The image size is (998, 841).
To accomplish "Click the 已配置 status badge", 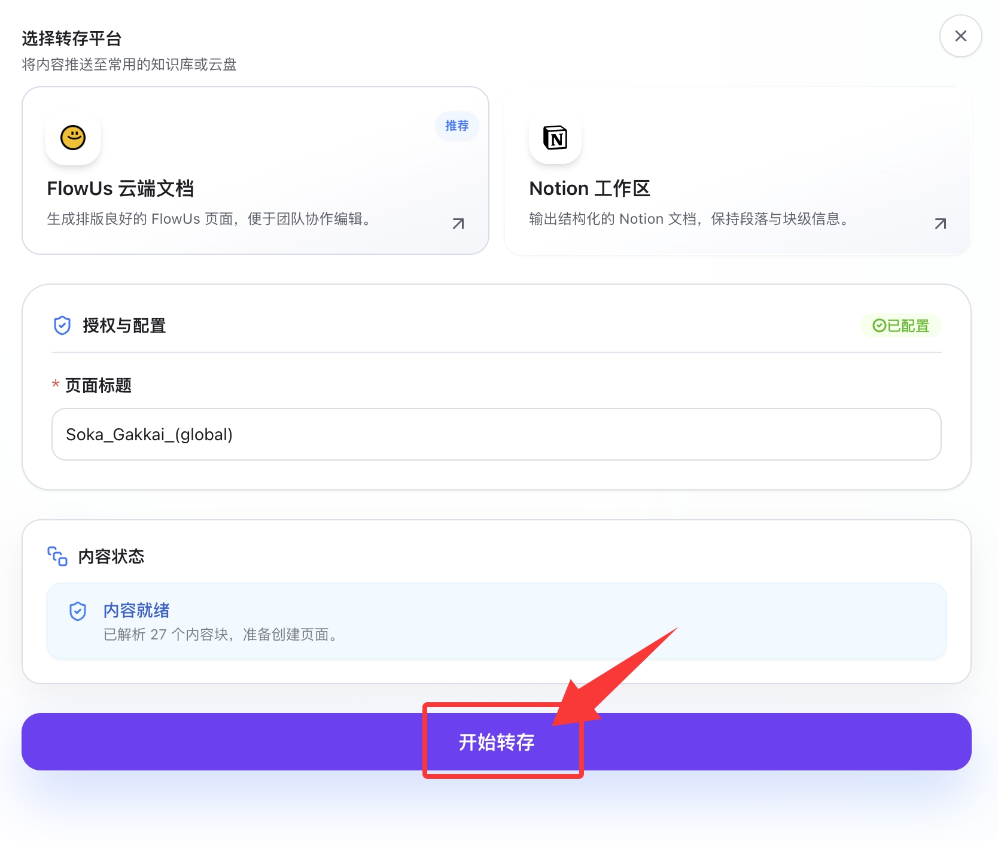I will click(900, 325).
